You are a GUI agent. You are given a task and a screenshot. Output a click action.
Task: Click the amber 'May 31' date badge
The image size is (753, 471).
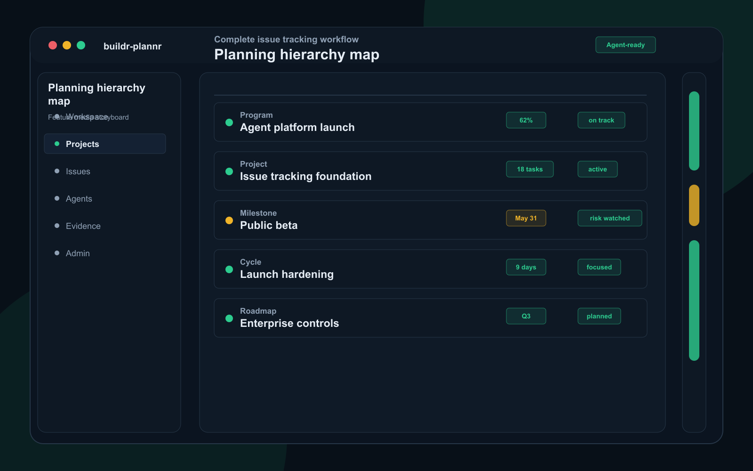point(526,218)
